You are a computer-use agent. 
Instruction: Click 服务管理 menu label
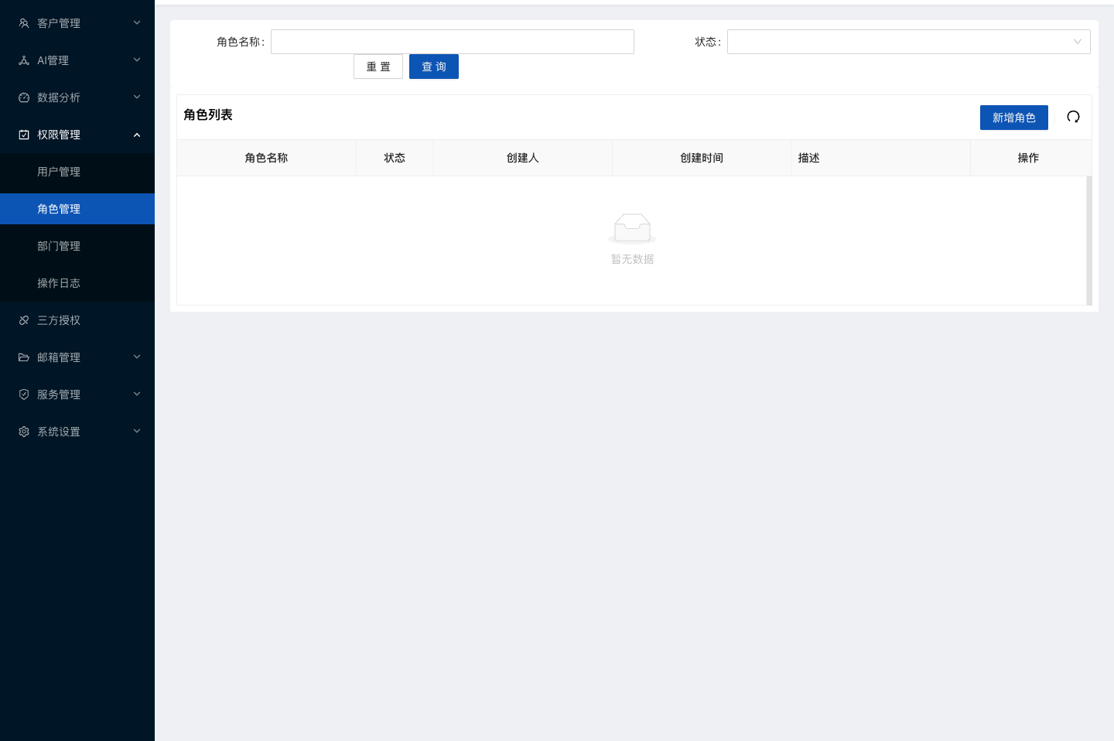59,394
